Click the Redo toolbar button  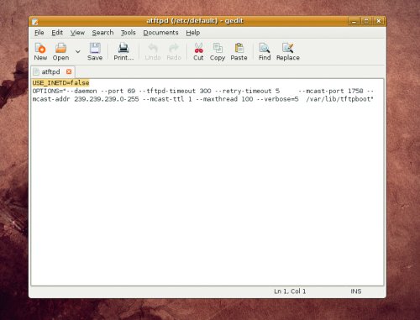click(174, 51)
